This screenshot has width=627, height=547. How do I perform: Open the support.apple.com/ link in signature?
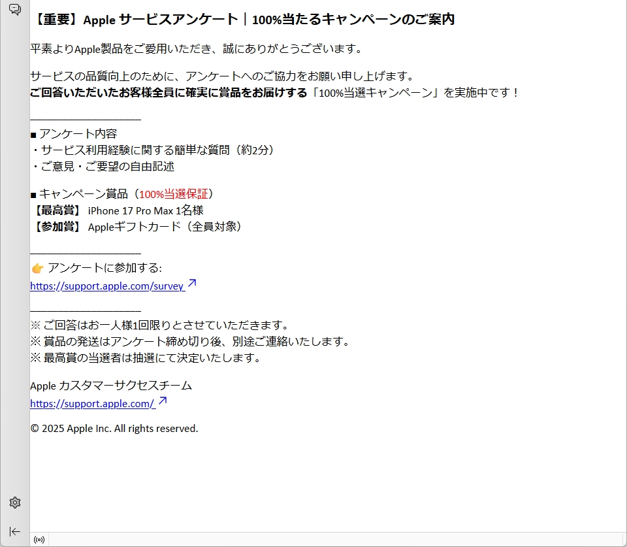(92, 404)
